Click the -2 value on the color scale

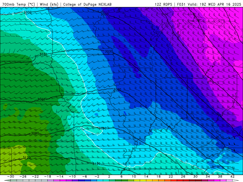point(97,177)
